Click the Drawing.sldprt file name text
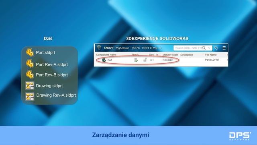The image size is (257, 145). 49,86
